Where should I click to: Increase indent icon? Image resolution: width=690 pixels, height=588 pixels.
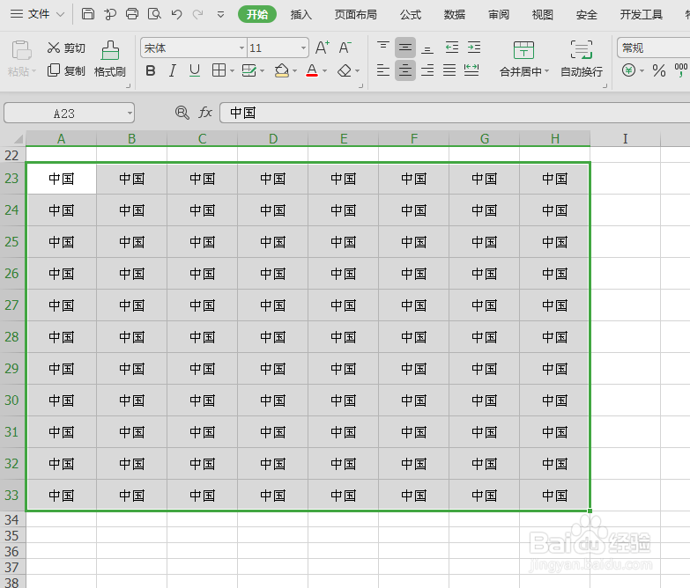click(x=474, y=47)
